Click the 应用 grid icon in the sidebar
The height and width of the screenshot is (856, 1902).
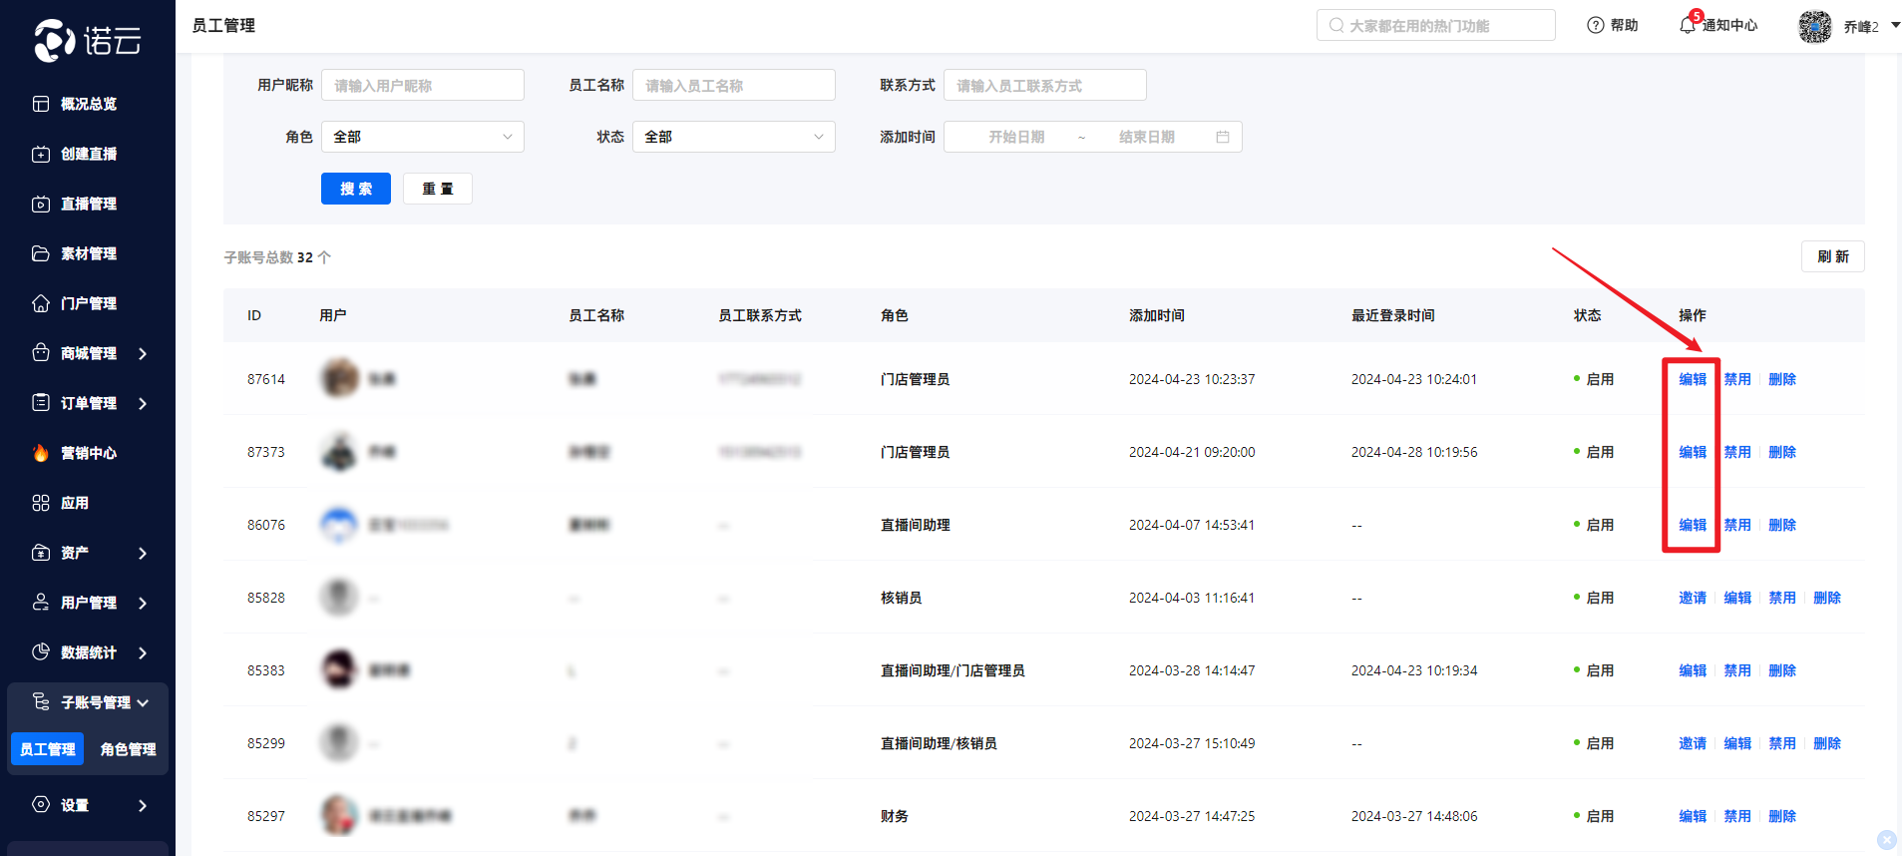click(41, 503)
